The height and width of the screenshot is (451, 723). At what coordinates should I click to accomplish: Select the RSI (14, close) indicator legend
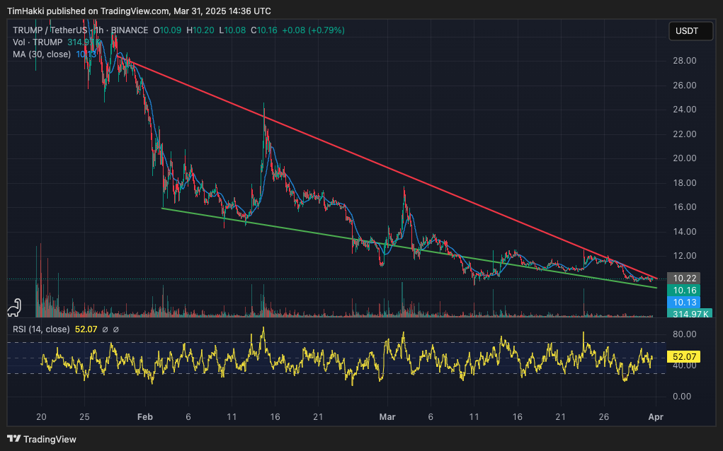(x=41, y=329)
